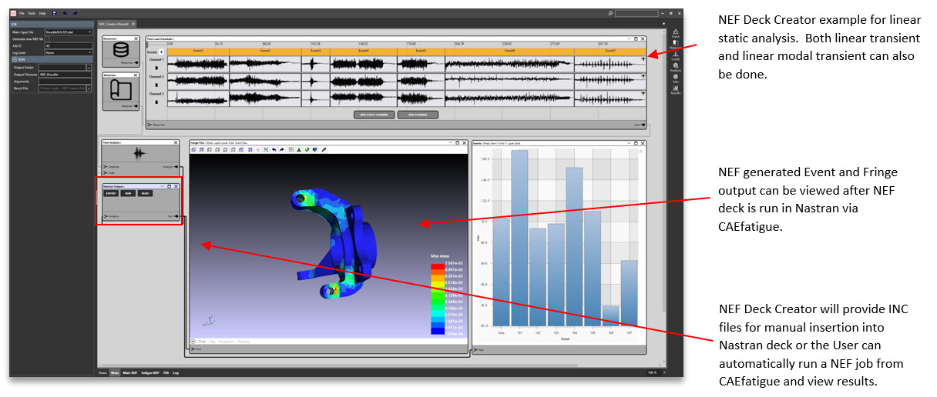The image size is (937, 397).
Task: Click the ADD CHANNEL button
Action: coord(418,115)
